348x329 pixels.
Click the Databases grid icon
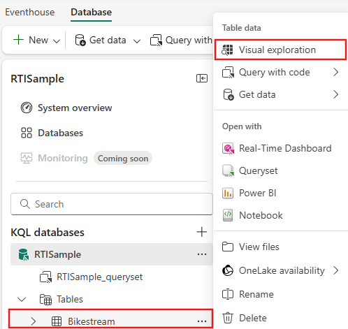[x=27, y=133]
